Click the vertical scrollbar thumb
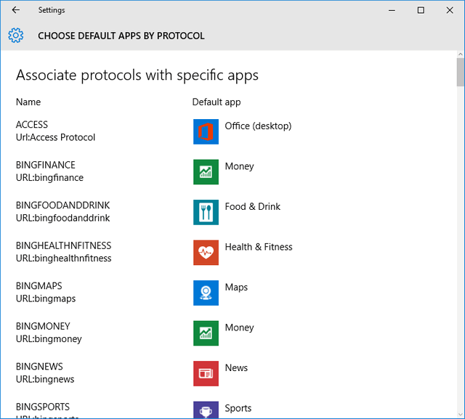The image size is (465, 419). (x=460, y=72)
